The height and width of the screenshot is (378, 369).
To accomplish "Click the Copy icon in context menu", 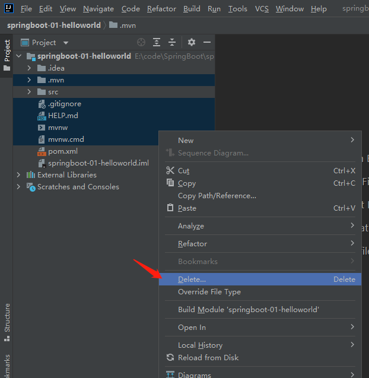I will [x=170, y=183].
